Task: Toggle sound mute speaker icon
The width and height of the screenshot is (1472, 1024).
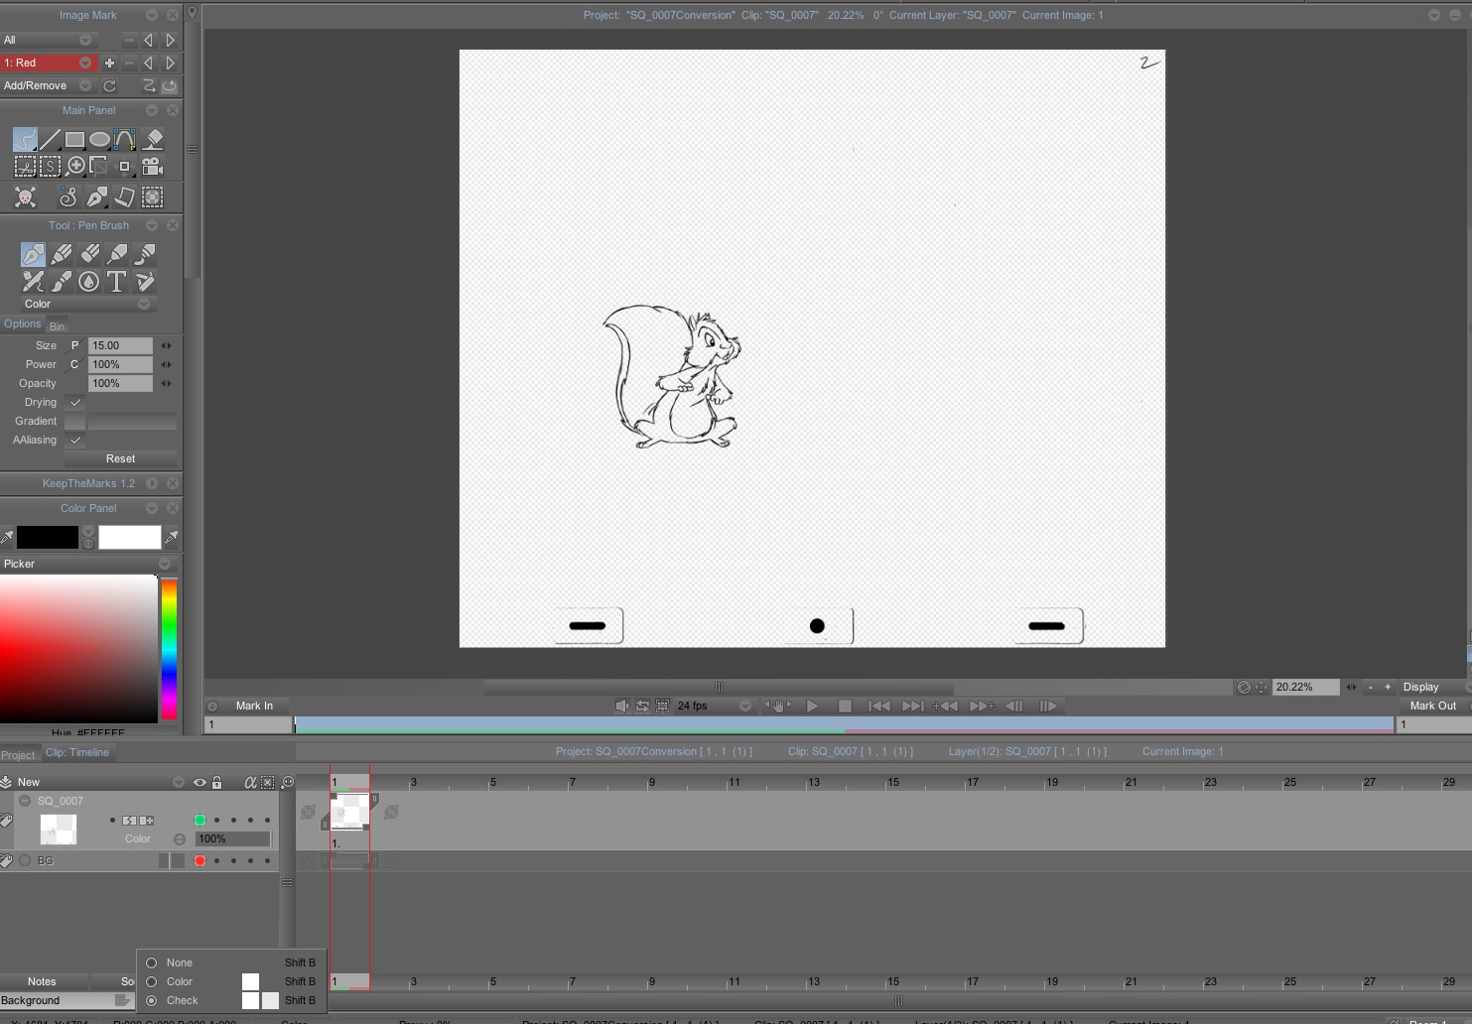Action: coord(621,705)
